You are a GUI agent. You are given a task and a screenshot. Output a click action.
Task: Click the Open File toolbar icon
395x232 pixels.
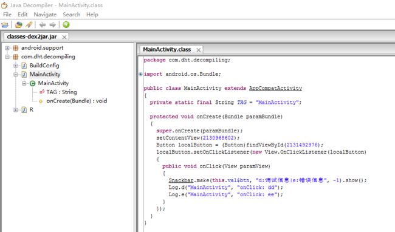coord(5,25)
